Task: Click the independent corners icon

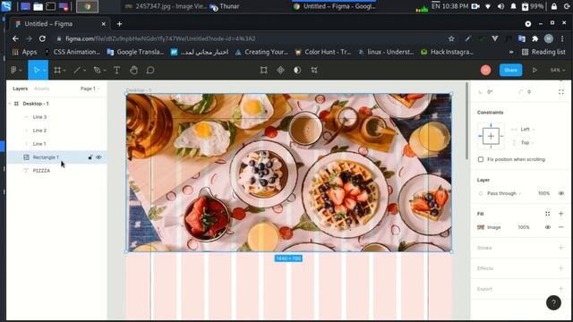Action: tap(561, 91)
